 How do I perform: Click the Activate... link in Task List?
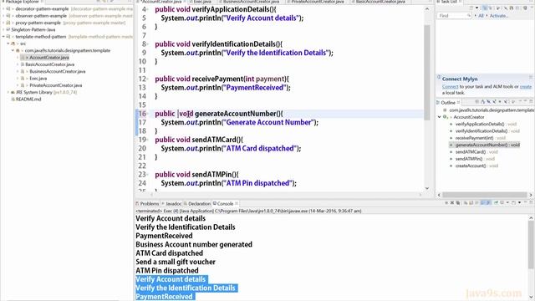(x=499, y=16)
